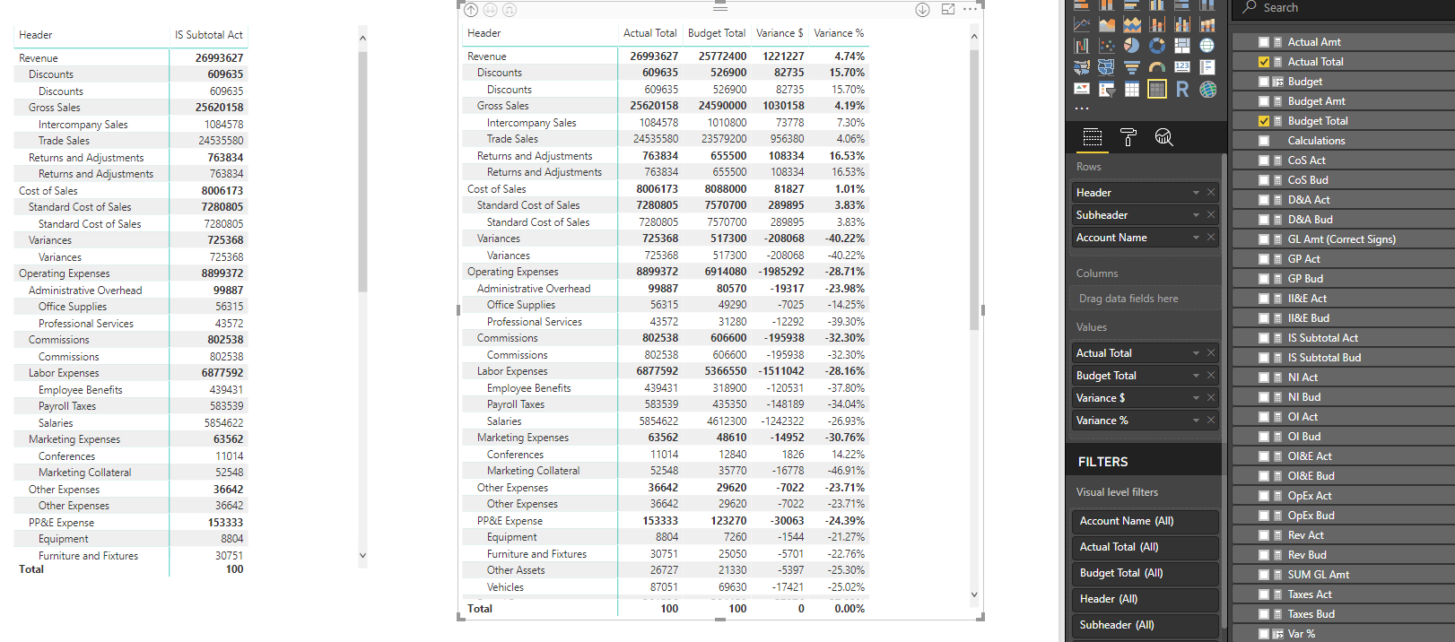Select the shape map visualization

1106,67
